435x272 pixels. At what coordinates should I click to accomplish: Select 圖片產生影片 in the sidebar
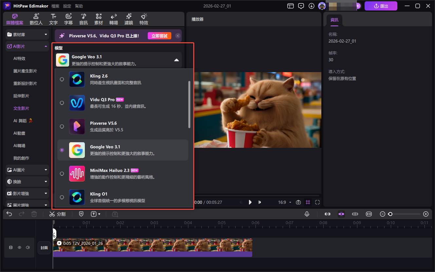pyautogui.click(x=25, y=71)
